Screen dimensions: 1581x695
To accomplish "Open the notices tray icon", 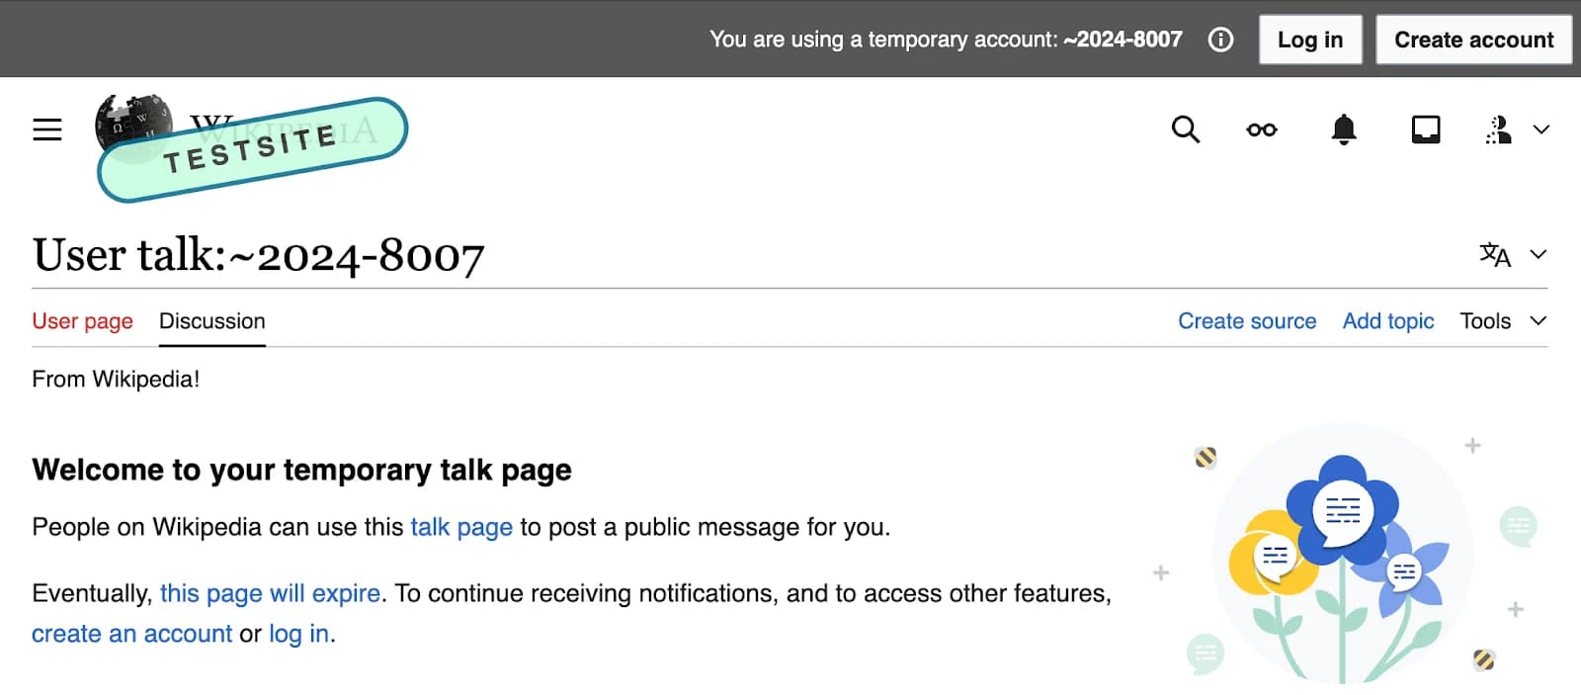I will coord(1426,130).
